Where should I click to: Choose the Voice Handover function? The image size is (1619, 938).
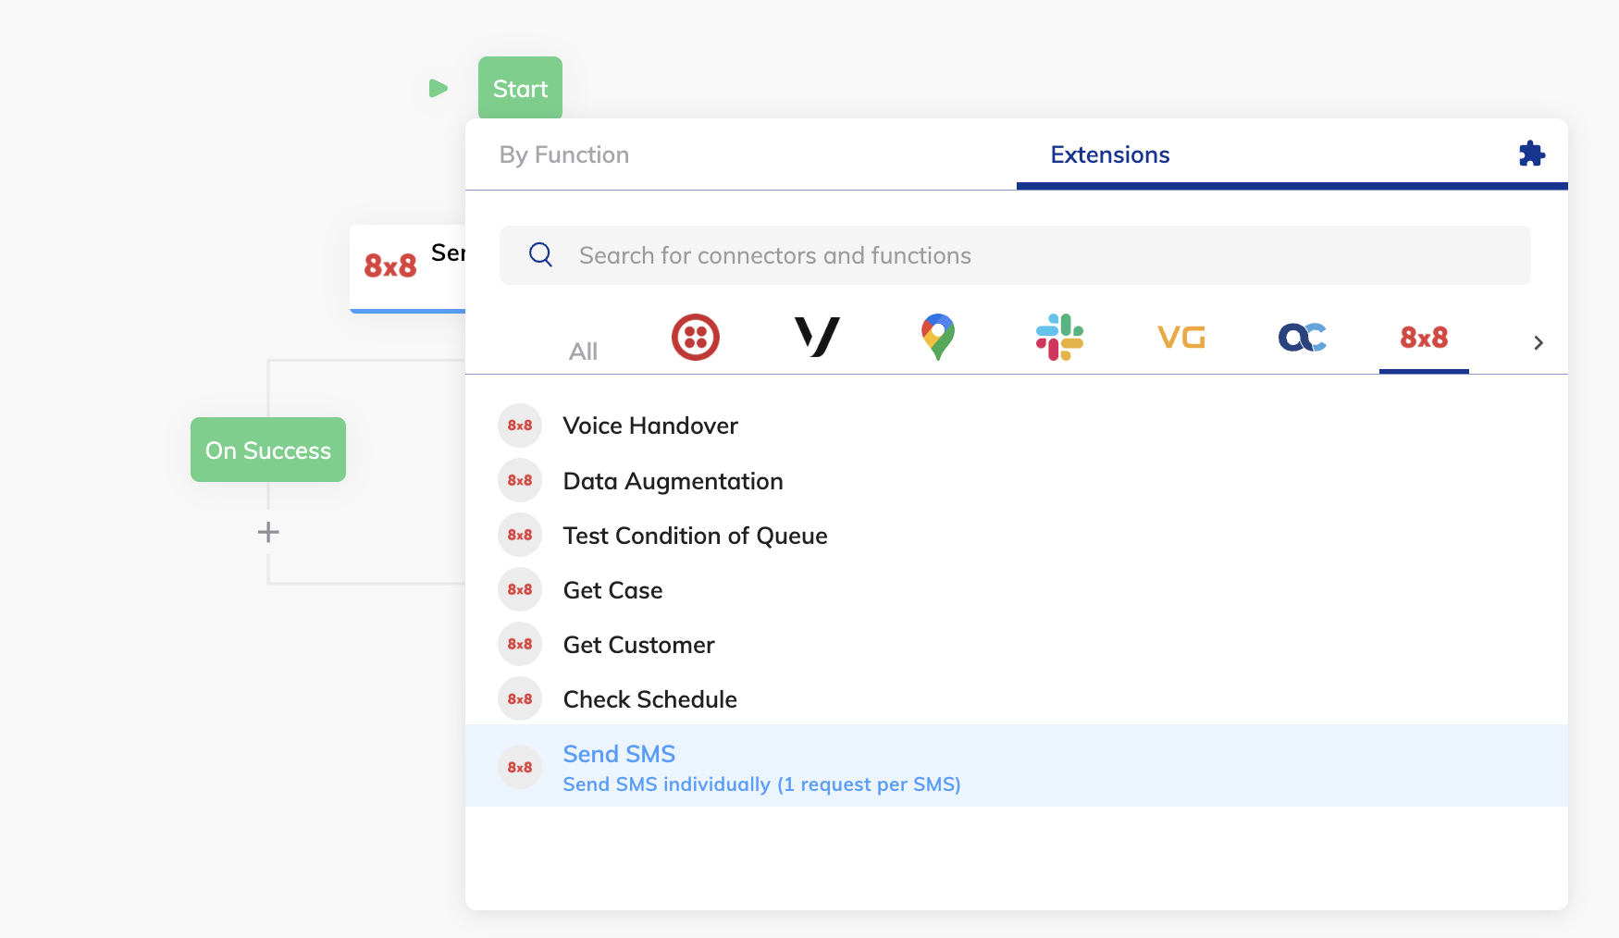[x=650, y=426]
